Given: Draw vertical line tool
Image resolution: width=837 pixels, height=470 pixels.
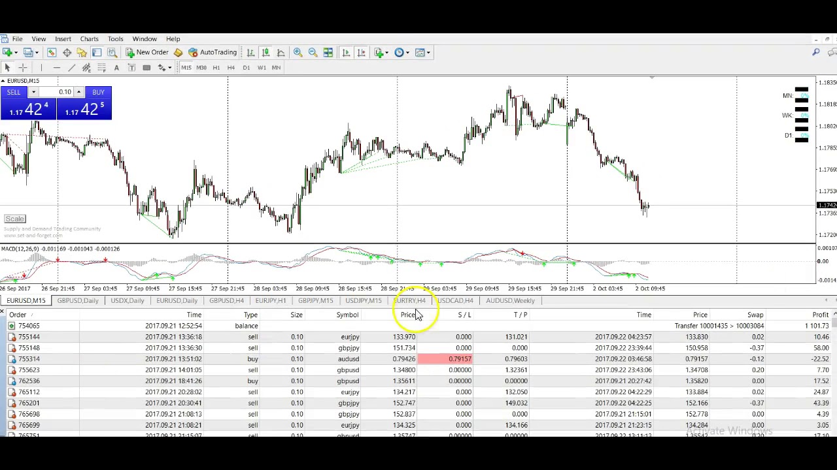Looking at the screenshot, I should pos(41,68).
